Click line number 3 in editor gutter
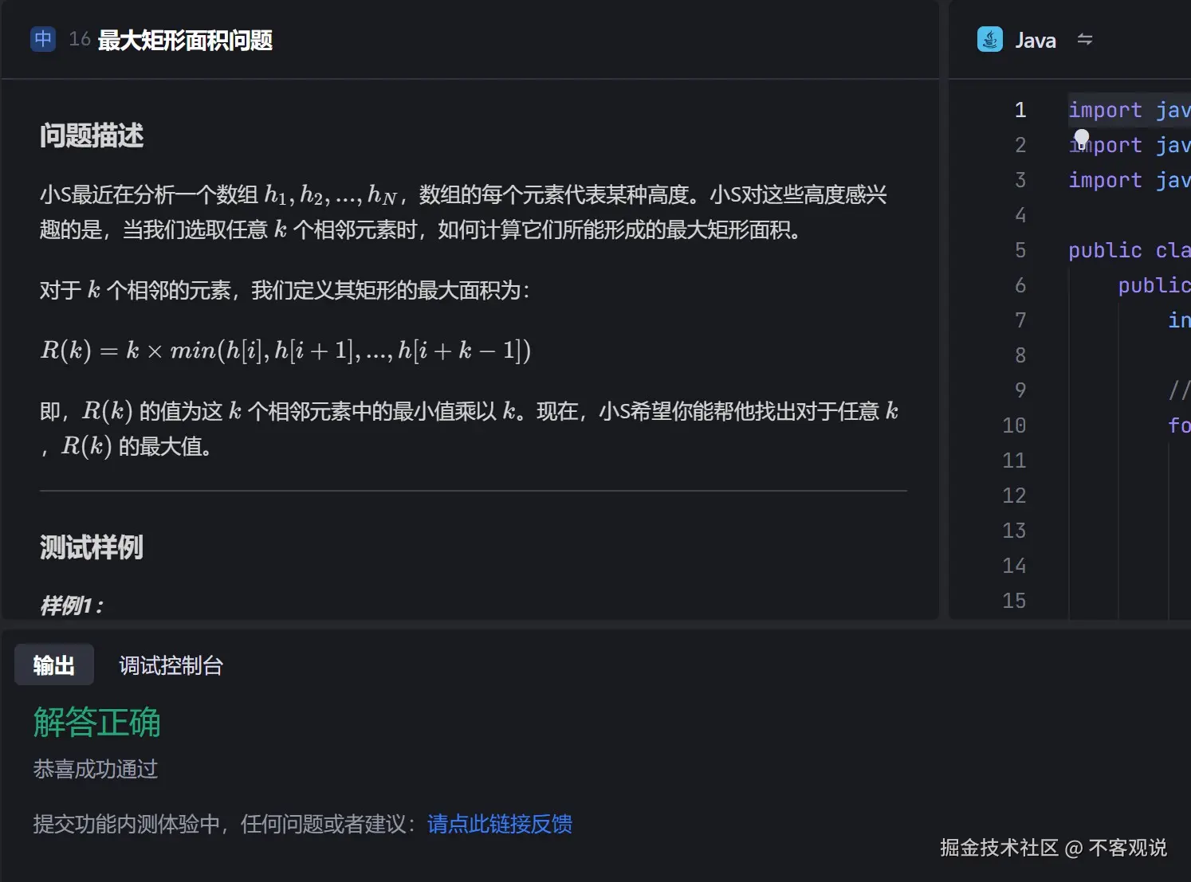Image resolution: width=1191 pixels, height=882 pixels. tap(1020, 180)
